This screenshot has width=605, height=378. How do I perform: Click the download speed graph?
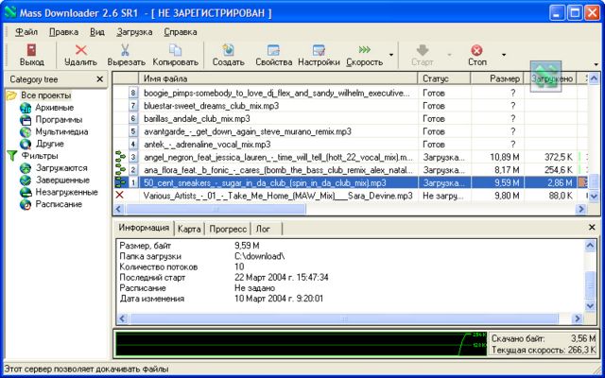(x=301, y=343)
